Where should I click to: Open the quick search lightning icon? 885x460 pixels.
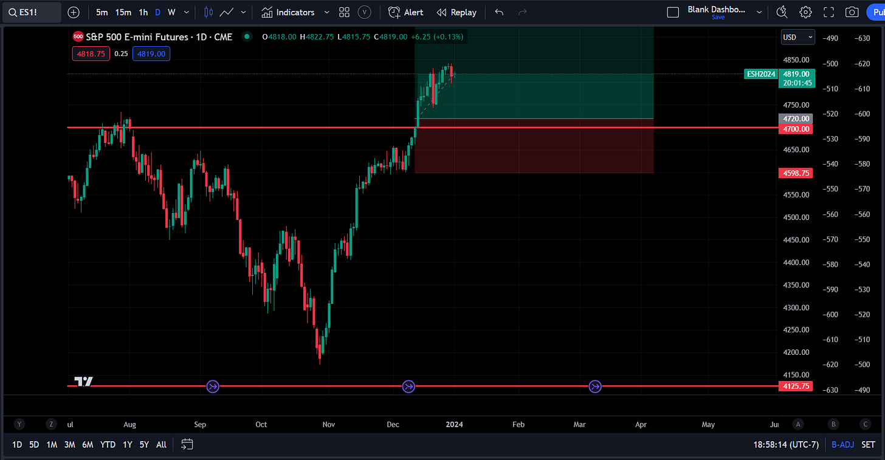click(x=782, y=12)
